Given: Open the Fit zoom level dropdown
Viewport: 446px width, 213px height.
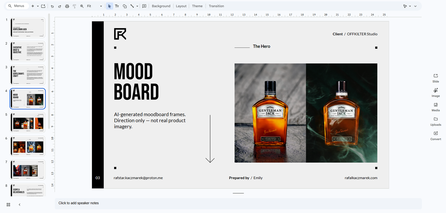Looking at the screenshot, I should click(x=94, y=6).
